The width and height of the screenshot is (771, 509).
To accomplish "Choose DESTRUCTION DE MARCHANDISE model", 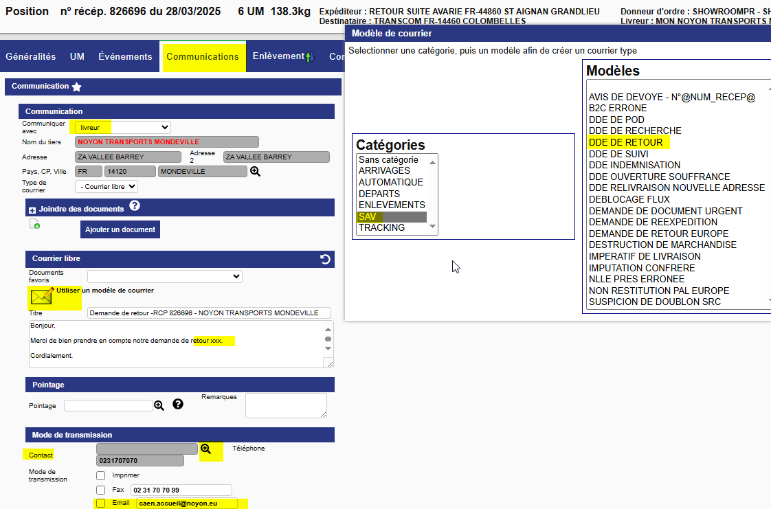I will coord(663,245).
